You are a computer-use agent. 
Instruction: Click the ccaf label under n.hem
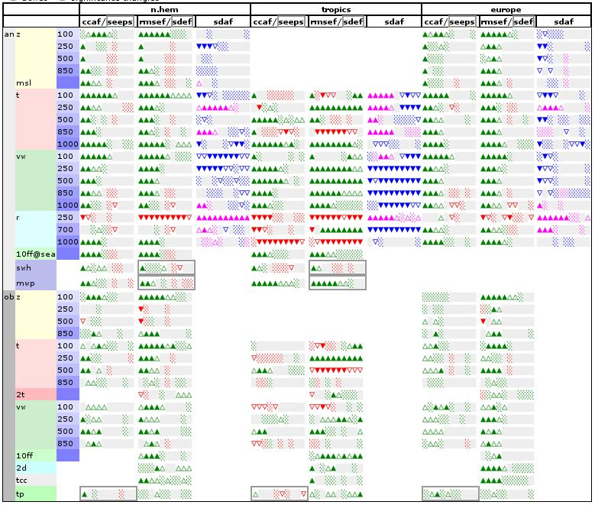pyautogui.click(x=92, y=21)
